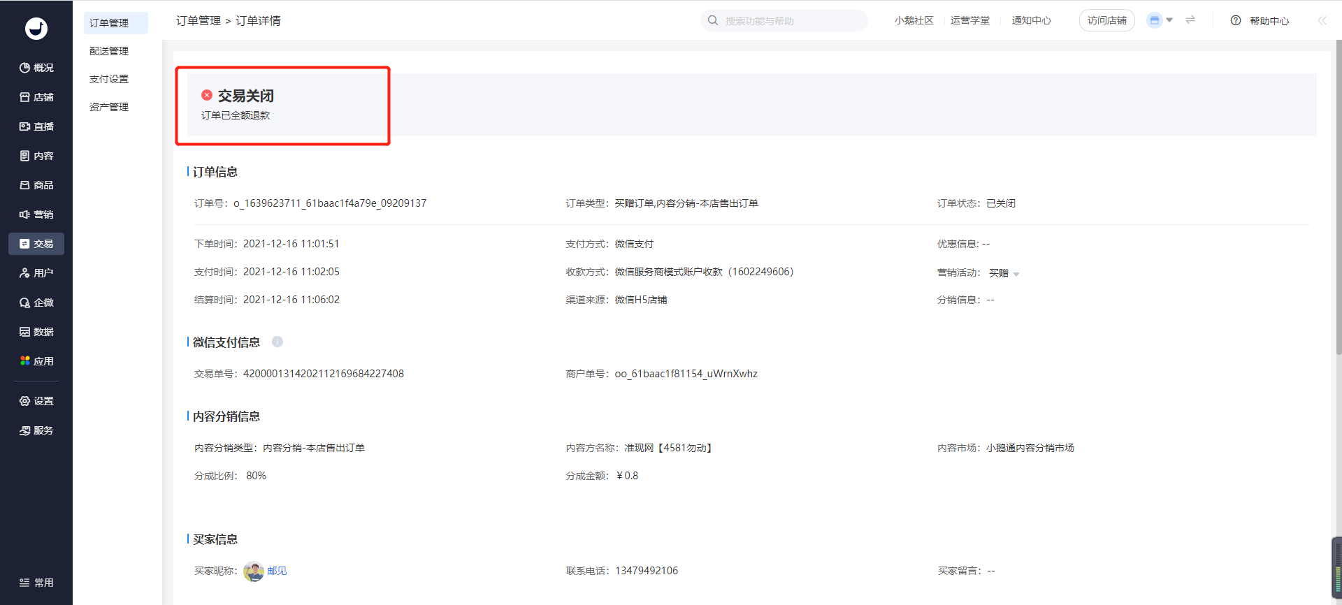The height and width of the screenshot is (605, 1342).
Task: Click phone number 13479492106
Action: [647, 571]
